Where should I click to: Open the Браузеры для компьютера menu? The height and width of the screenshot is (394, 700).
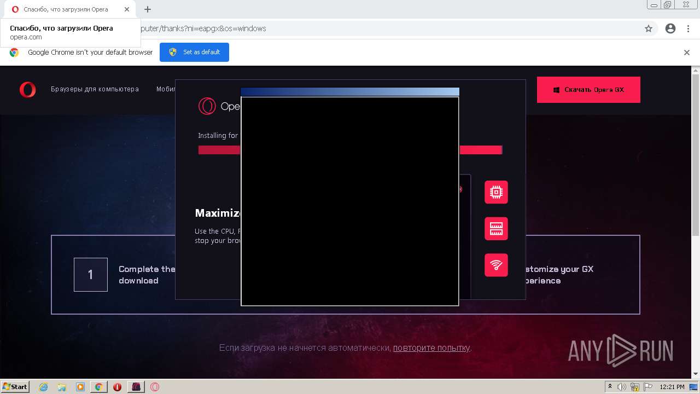(95, 89)
